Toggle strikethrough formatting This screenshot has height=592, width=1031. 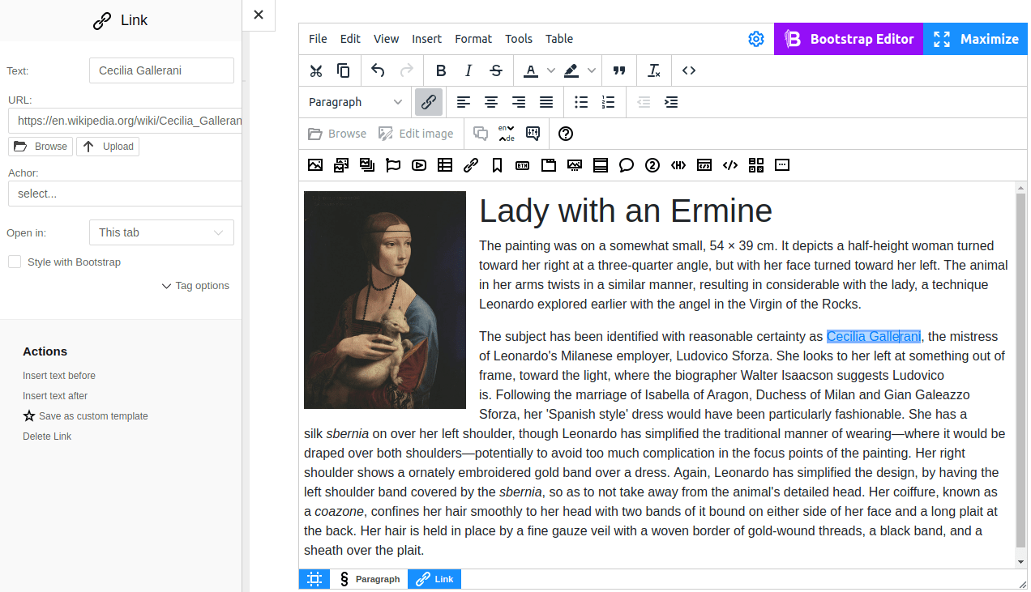pyautogui.click(x=496, y=70)
